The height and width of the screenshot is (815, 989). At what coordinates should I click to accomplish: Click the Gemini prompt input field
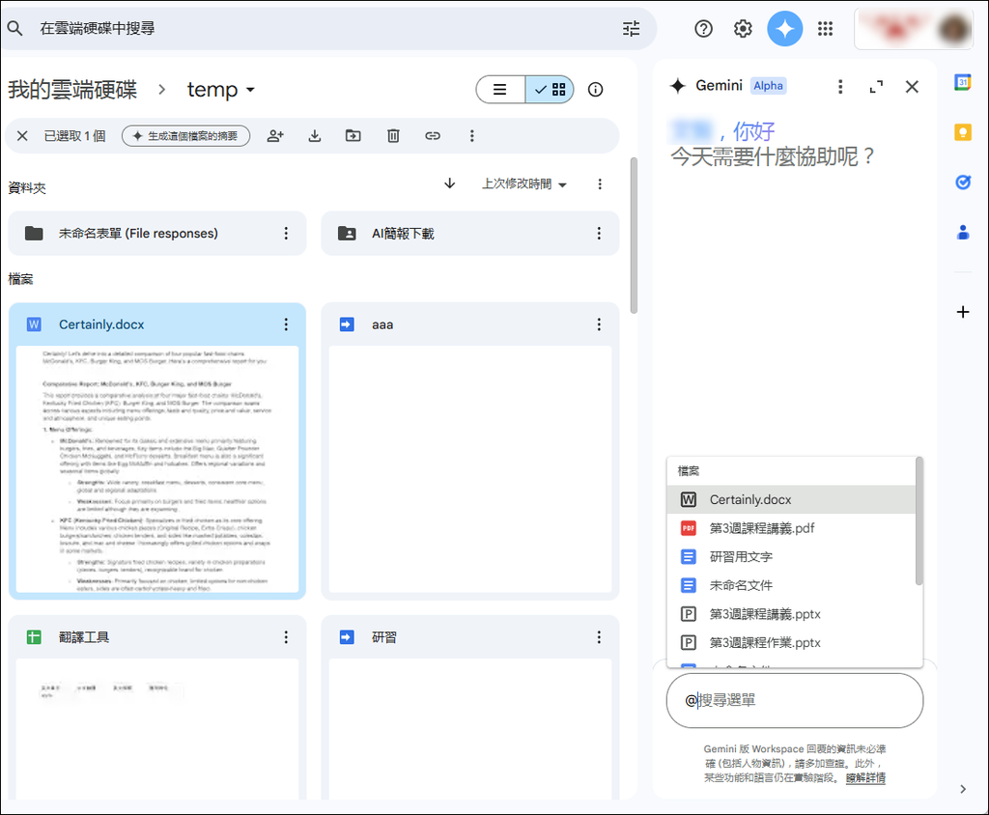tap(795, 700)
